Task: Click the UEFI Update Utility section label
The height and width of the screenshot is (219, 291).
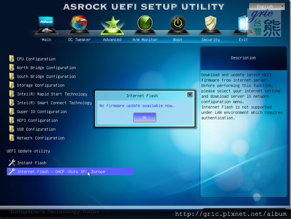Action: pyautogui.click(x=28, y=151)
